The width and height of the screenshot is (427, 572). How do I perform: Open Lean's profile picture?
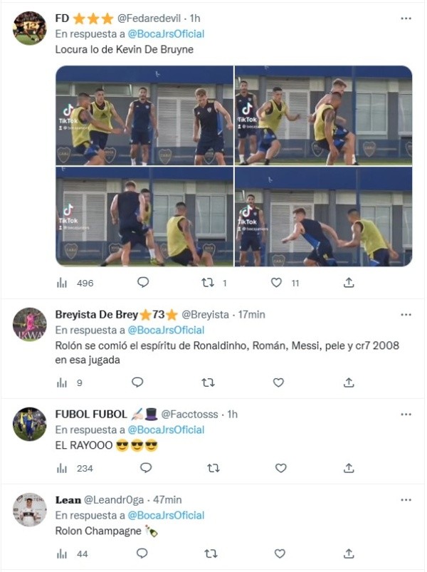click(30, 509)
